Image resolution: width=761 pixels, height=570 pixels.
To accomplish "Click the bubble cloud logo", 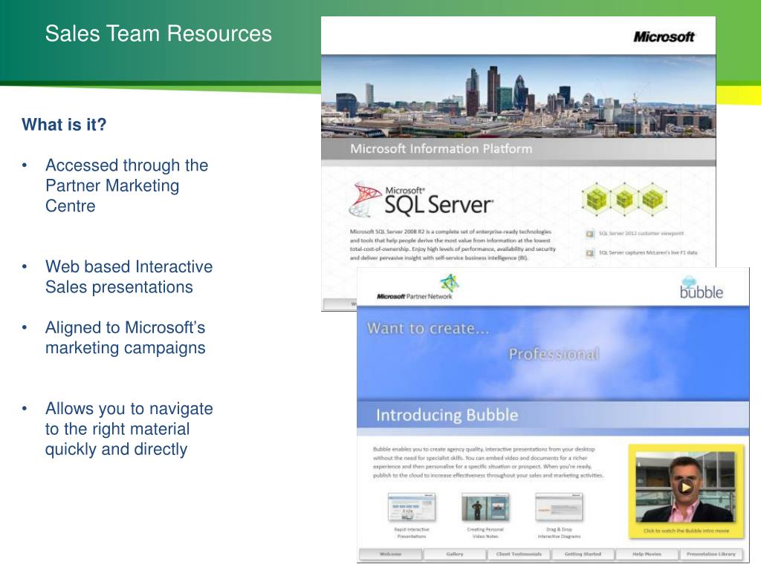I will pyautogui.click(x=702, y=288).
